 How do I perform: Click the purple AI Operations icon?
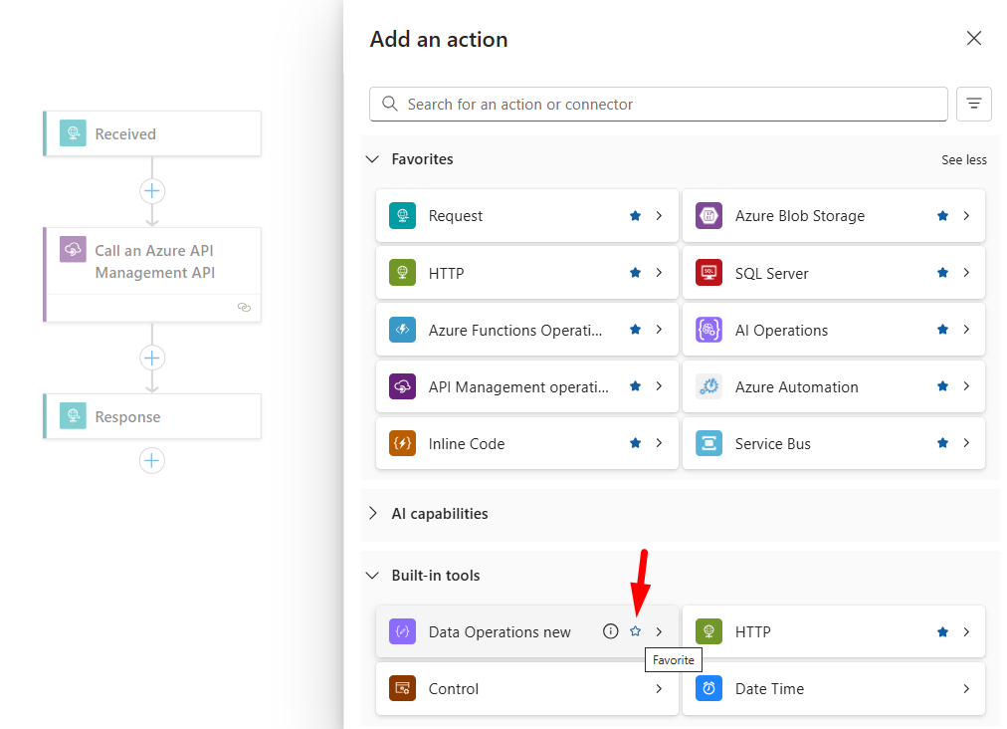[x=709, y=330]
